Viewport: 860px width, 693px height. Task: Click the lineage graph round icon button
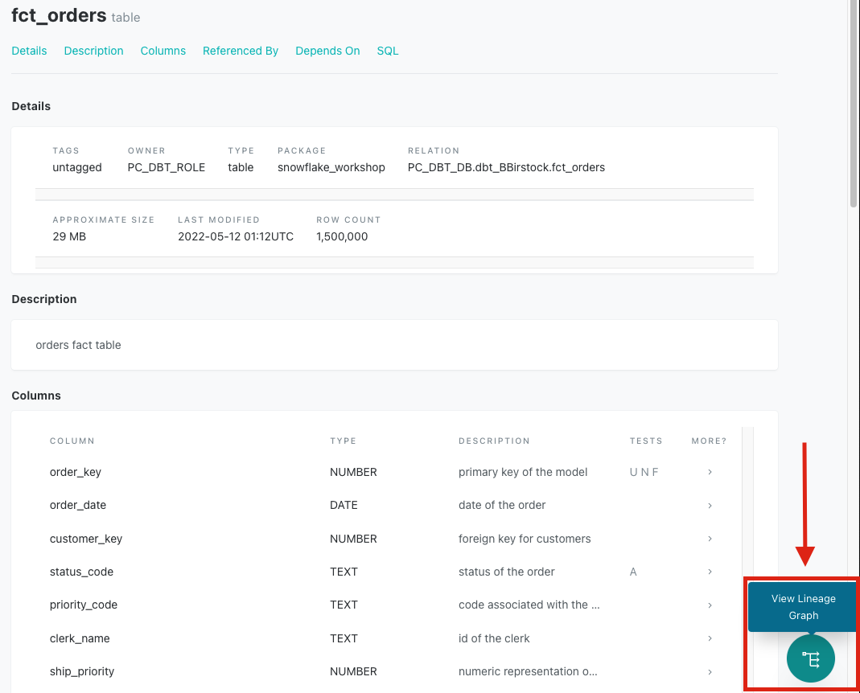coord(810,659)
